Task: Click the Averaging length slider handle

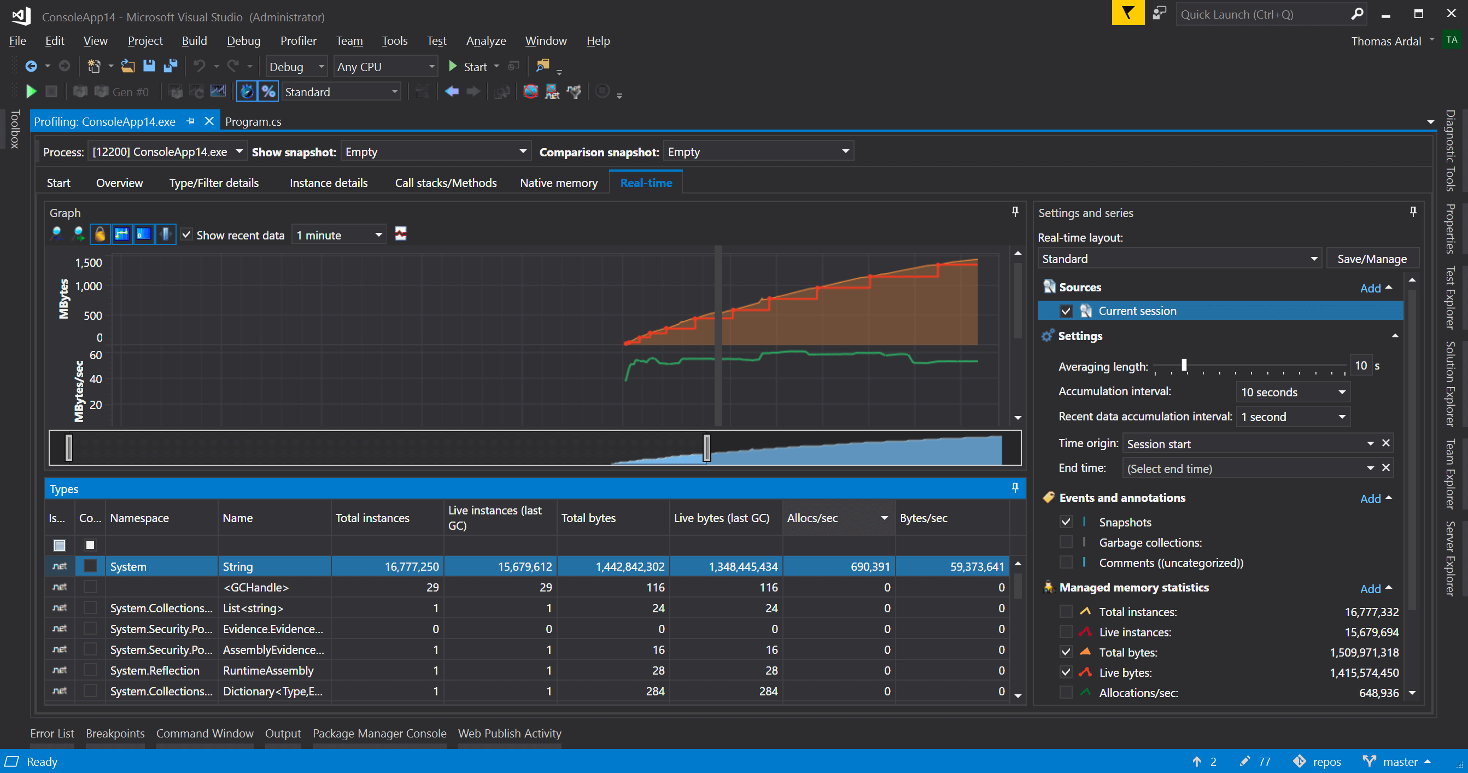Action: point(1184,365)
